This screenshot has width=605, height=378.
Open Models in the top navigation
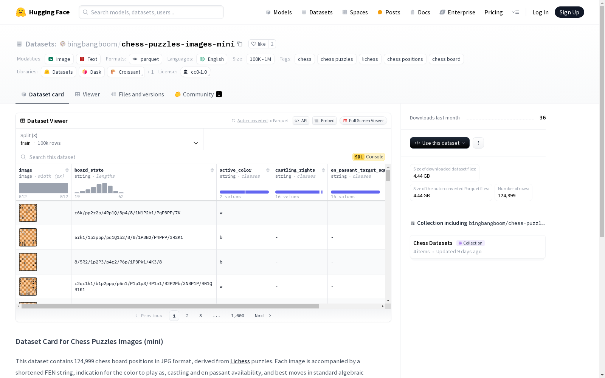279,12
